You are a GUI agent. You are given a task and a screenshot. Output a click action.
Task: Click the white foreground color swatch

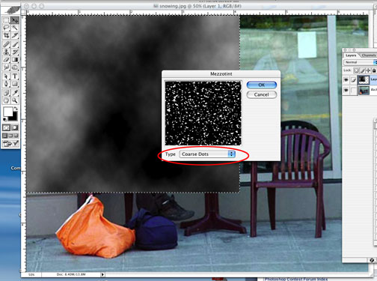7,112
